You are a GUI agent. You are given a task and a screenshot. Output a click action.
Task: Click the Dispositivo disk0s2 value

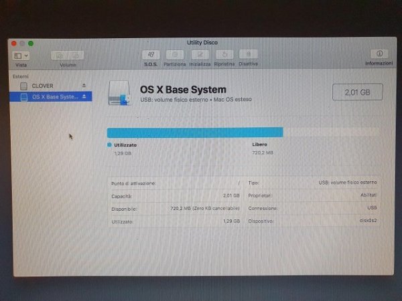click(x=368, y=220)
